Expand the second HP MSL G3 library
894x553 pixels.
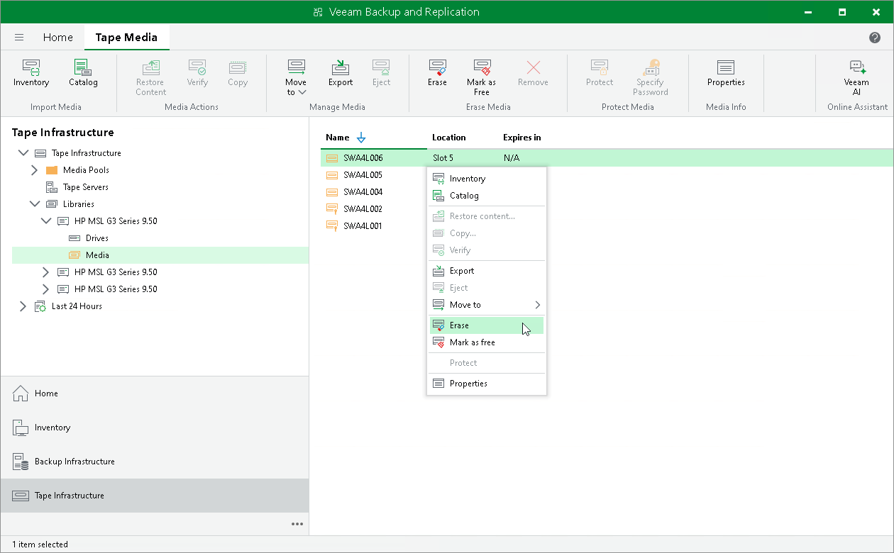pyautogui.click(x=45, y=272)
